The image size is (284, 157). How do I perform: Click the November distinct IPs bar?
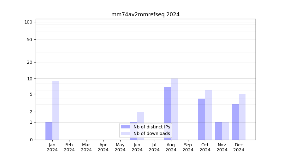218,131
